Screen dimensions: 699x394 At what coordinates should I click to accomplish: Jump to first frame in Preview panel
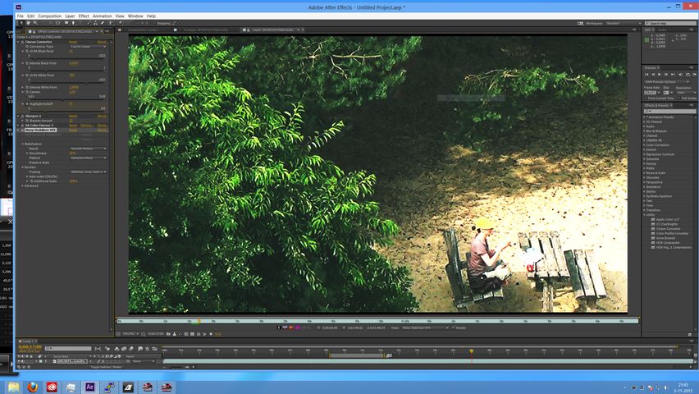(x=646, y=75)
